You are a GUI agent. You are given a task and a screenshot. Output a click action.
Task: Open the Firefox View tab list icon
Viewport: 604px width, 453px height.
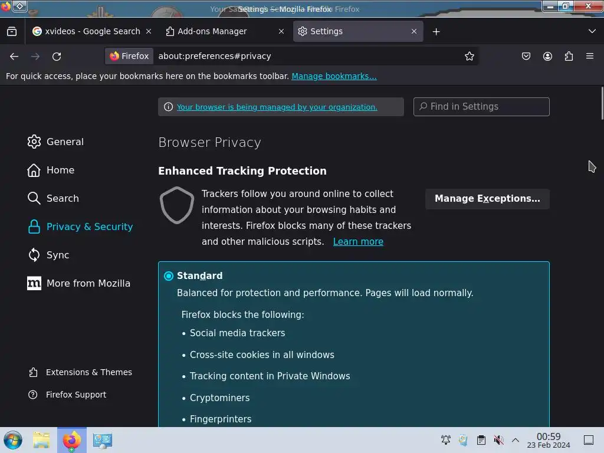click(x=12, y=31)
